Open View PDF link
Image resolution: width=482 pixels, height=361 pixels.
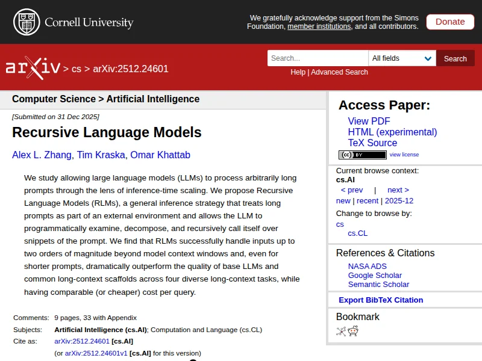coord(369,121)
